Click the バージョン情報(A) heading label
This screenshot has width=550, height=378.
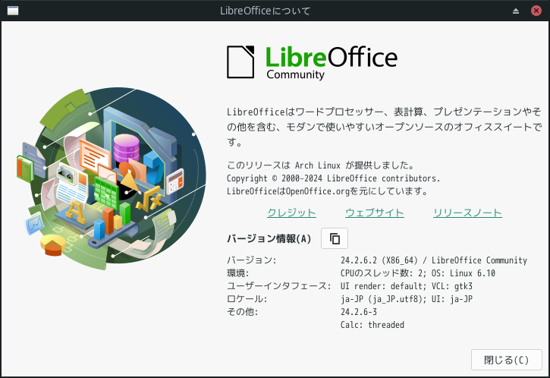pos(269,238)
